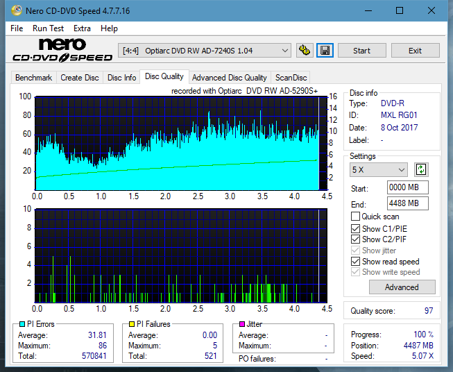Click the Advanced button
This screenshot has height=372, width=453.
point(402,287)
